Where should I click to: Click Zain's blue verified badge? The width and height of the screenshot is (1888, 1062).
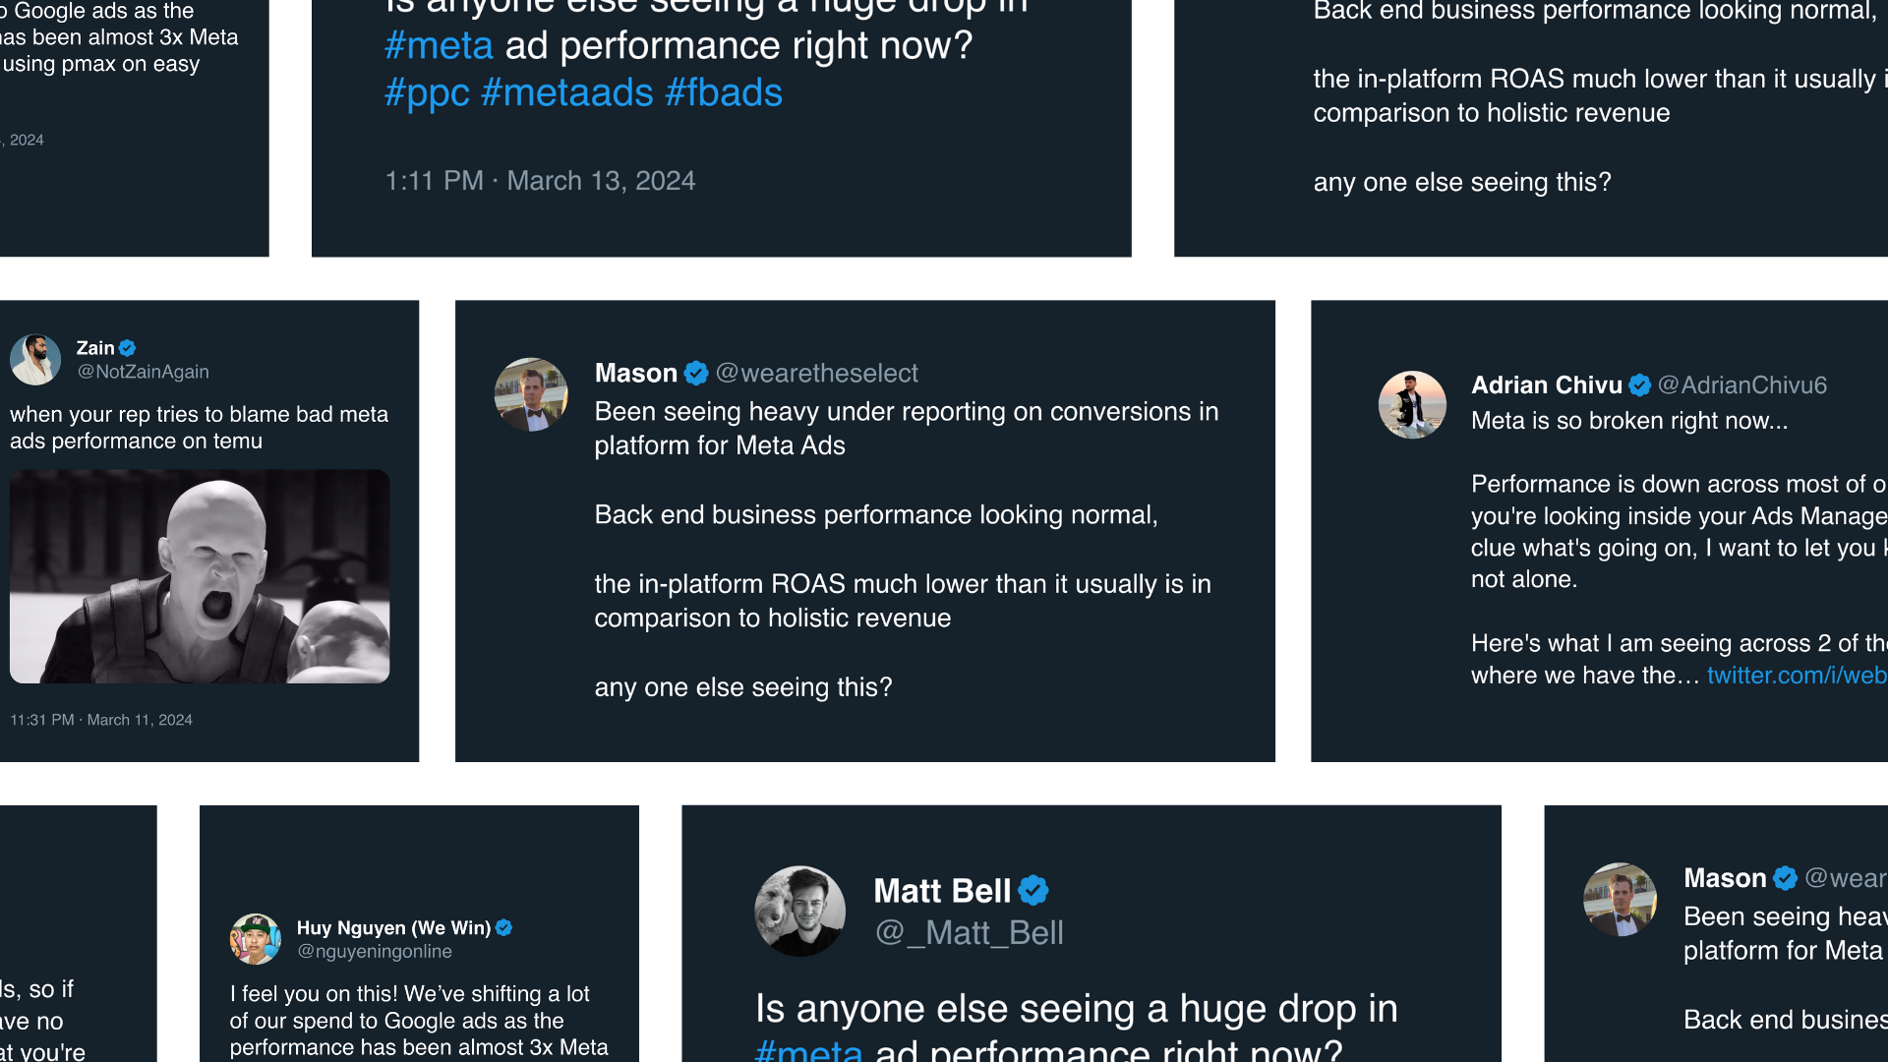(128, 348)
